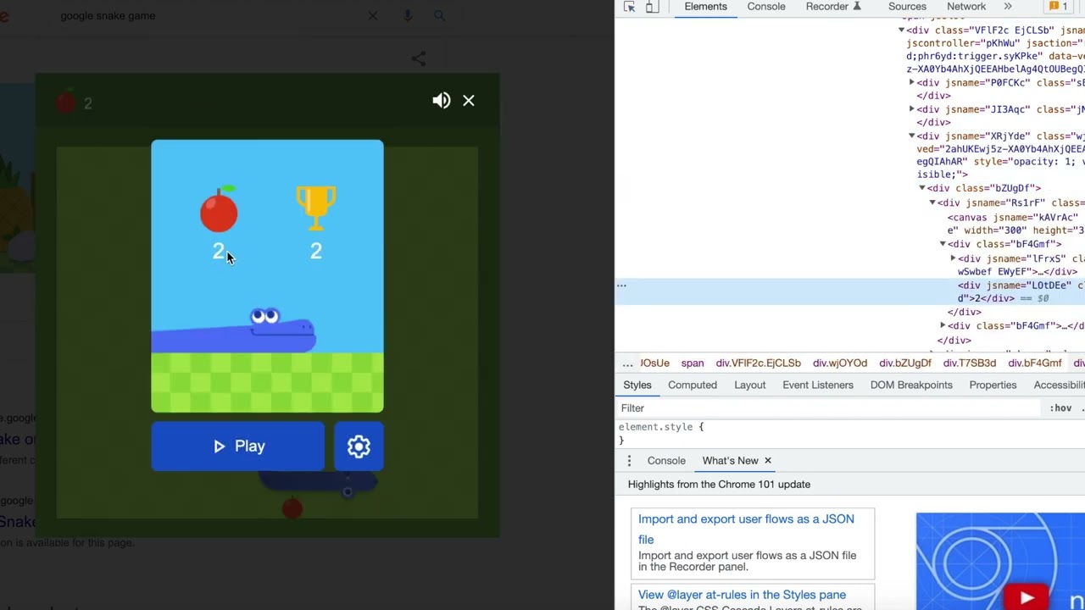
Task: Clear the Google search box
Action: 373,15
